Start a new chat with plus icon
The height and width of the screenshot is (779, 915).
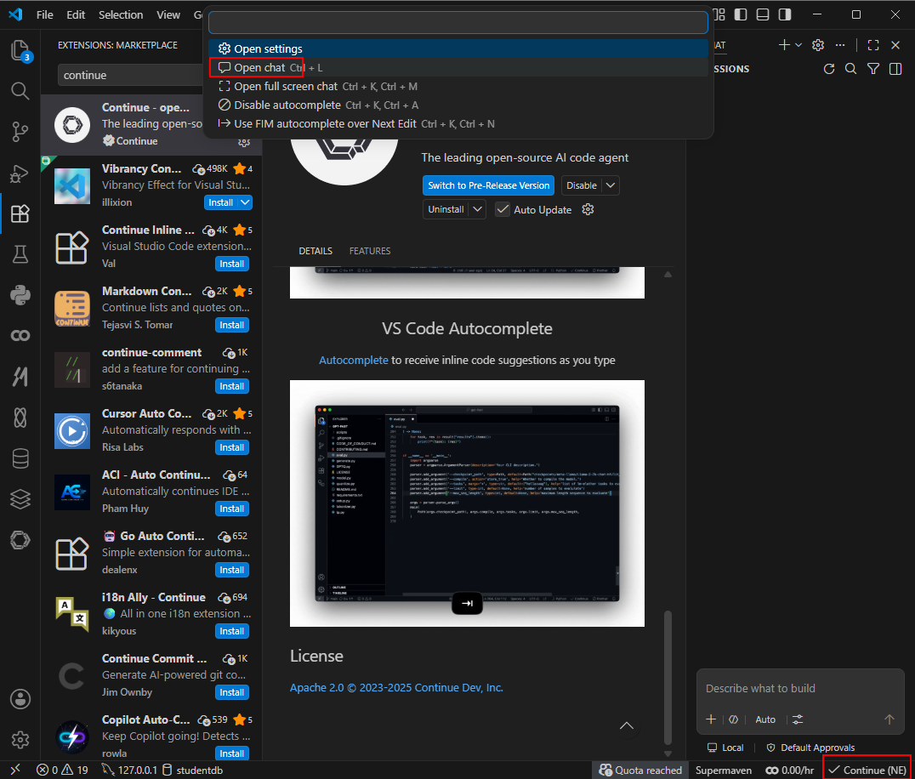(x=784, y=45)
